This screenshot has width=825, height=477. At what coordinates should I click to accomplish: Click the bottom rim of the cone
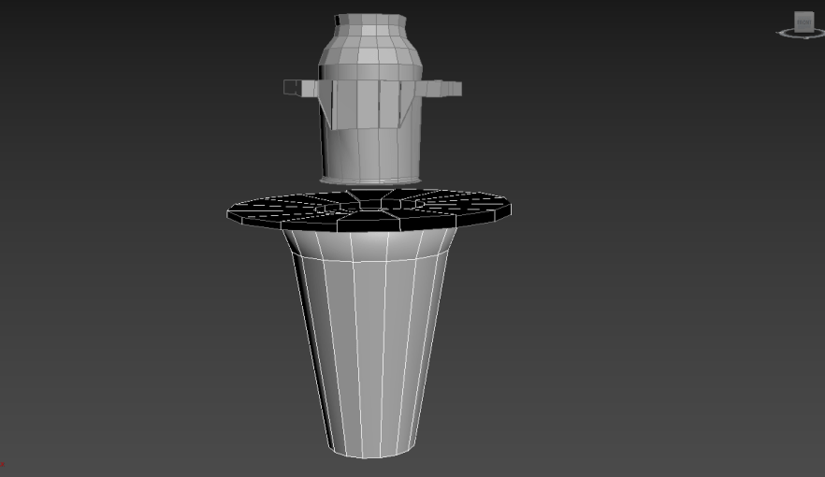coord(371,453)
